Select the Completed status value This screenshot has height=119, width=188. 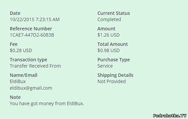[109, 19]
